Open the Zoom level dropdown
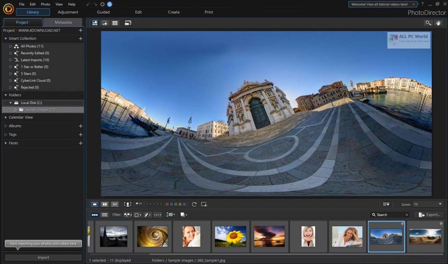 coord(428,204)
